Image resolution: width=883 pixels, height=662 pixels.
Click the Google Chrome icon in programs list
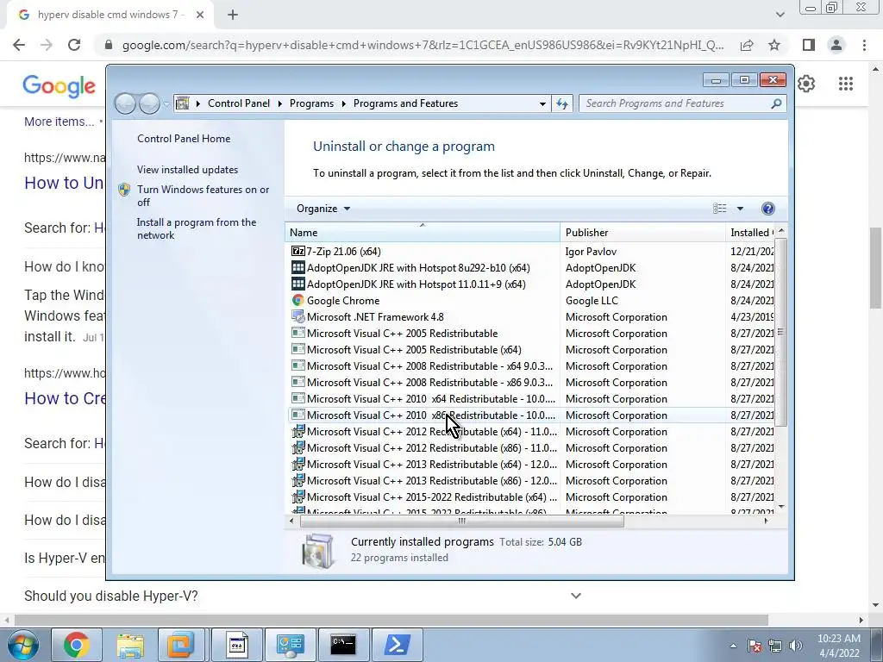tap(297, 300)
